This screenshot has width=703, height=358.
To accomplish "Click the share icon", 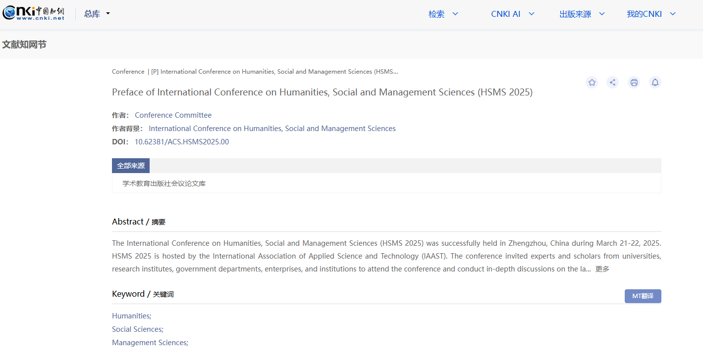I will coord(613,83).
